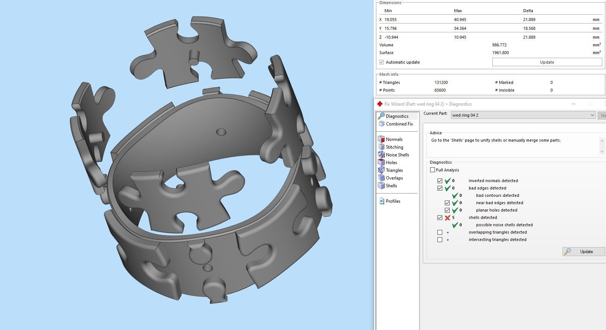
Task: Toggle the planar holes detected checkbox
Action: click(447, 210)
